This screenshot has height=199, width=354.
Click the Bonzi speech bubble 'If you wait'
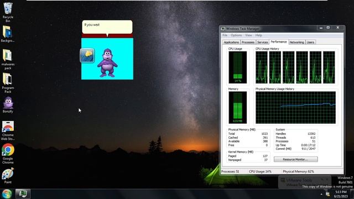pyautogui.click(x=107, y=27)
